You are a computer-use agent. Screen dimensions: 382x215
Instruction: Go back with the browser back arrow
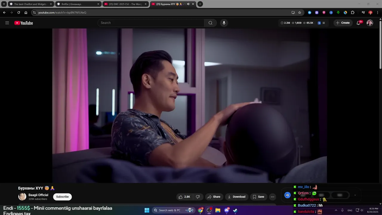pos(4,13)
